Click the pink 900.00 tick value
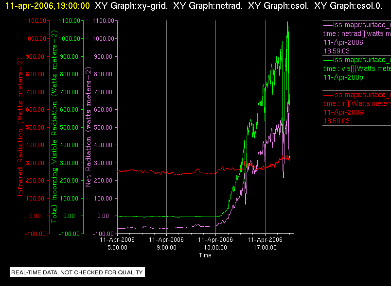391x286 pixels. 103,57
